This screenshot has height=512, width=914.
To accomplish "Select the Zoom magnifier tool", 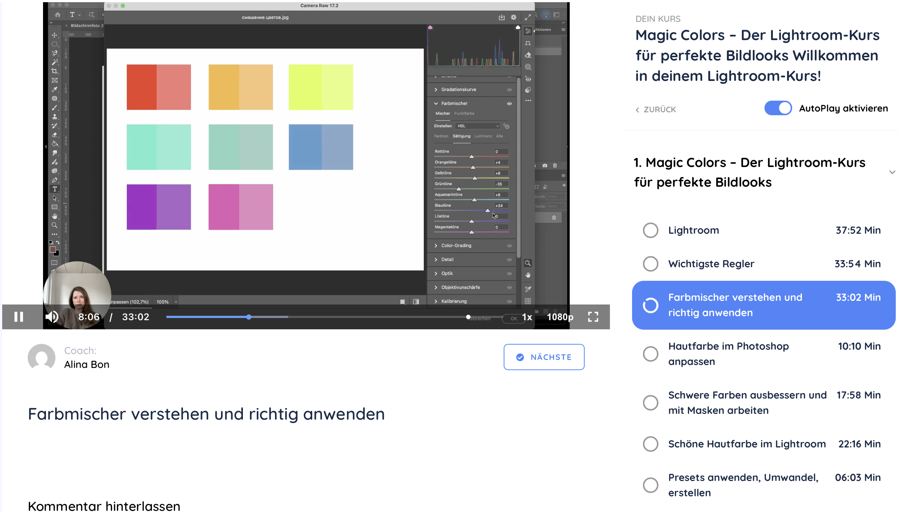I will coord(54,225).
